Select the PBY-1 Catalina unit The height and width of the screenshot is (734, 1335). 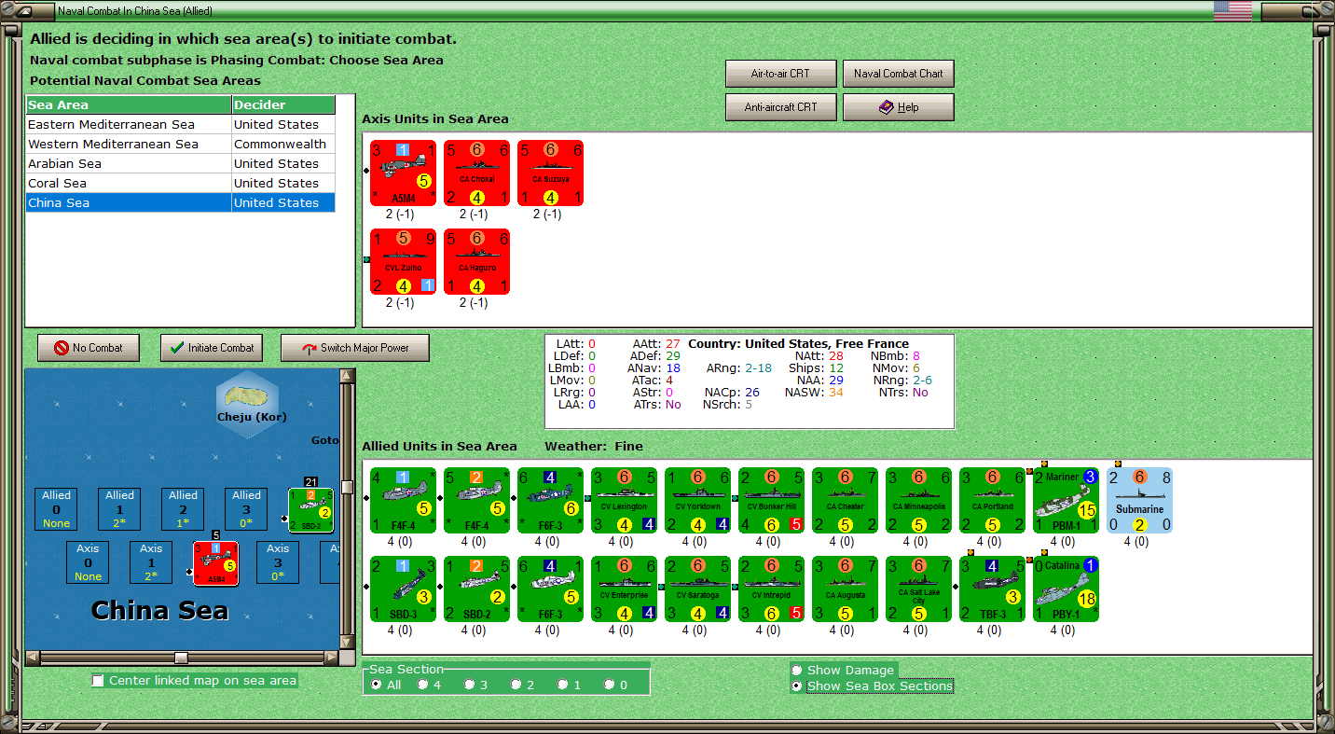click(x=1066, y=589)
